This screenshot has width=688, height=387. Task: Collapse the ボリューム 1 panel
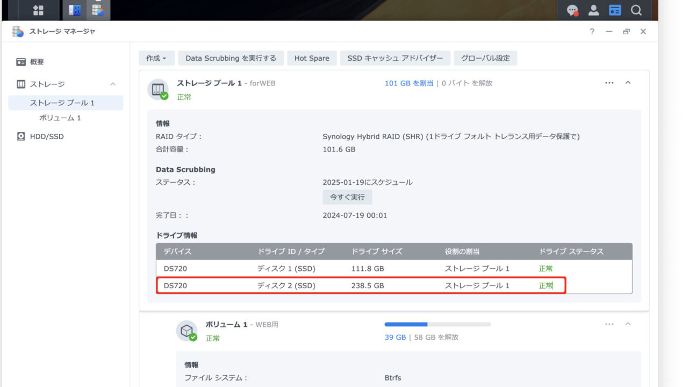pos(627,324)
